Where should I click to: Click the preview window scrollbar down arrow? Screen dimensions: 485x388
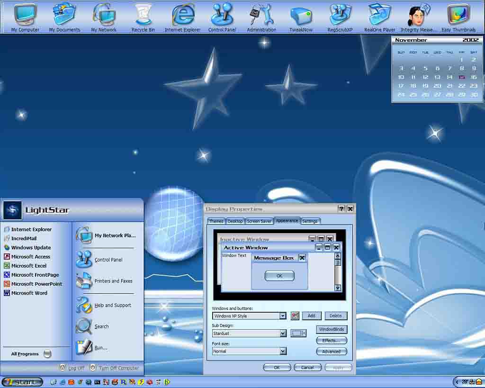[x=338, y=288]
